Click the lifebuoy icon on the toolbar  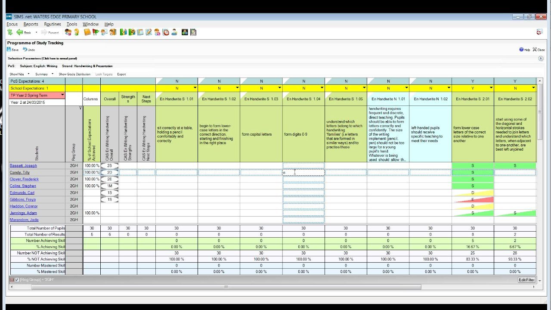539,32
